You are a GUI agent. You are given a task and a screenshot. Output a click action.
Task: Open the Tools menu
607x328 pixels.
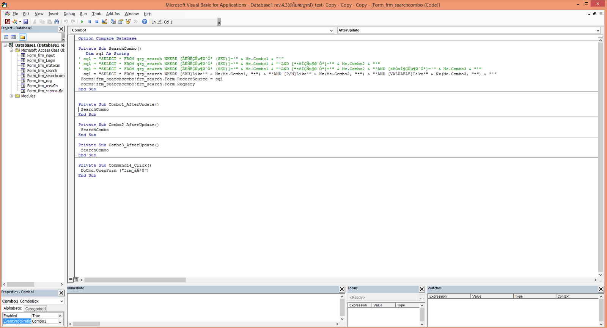(x=97, y=14)
